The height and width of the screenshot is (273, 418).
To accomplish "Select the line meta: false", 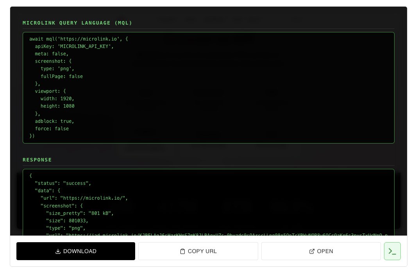I will coord(52,54).
